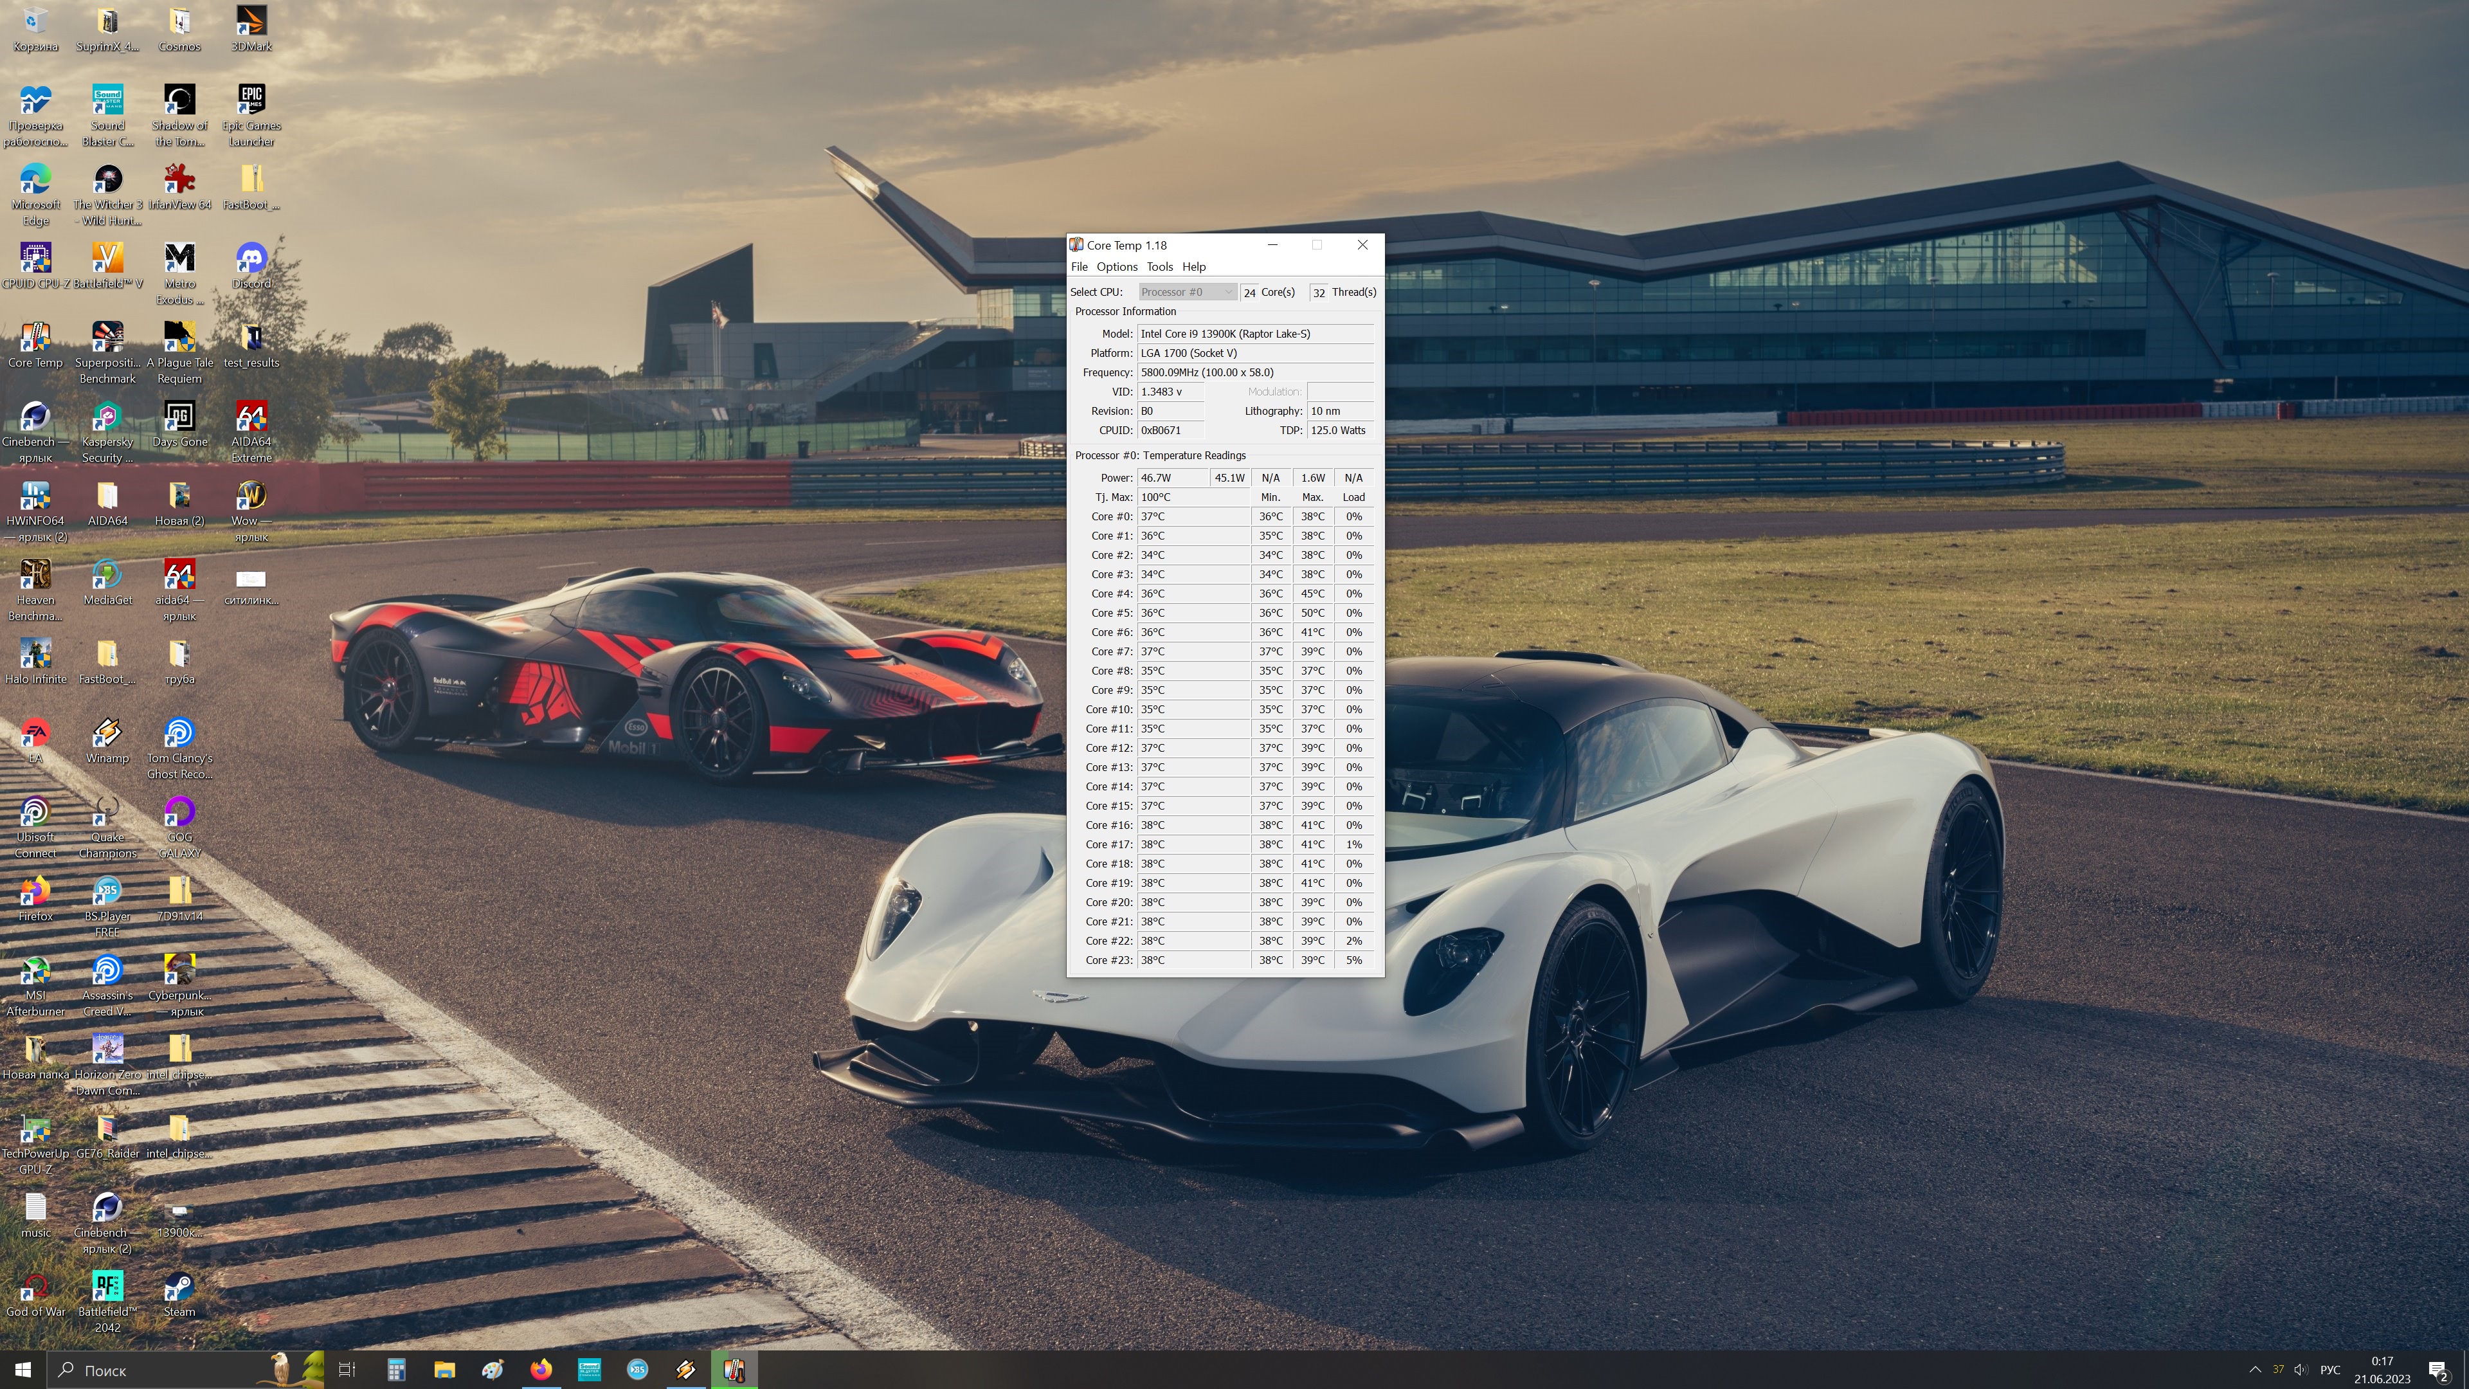Viewport: 2469px width, 1389px height.
Task: Click the Core Temp taskbar button
Action: tap(734, 1370)
